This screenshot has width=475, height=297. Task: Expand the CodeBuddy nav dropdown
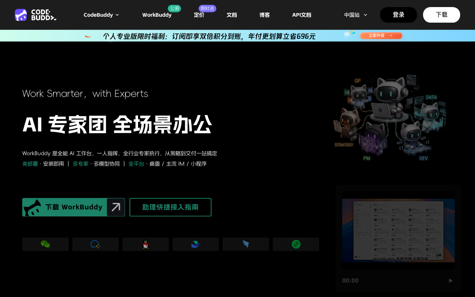pyautogui.click(x=101, y=15)
